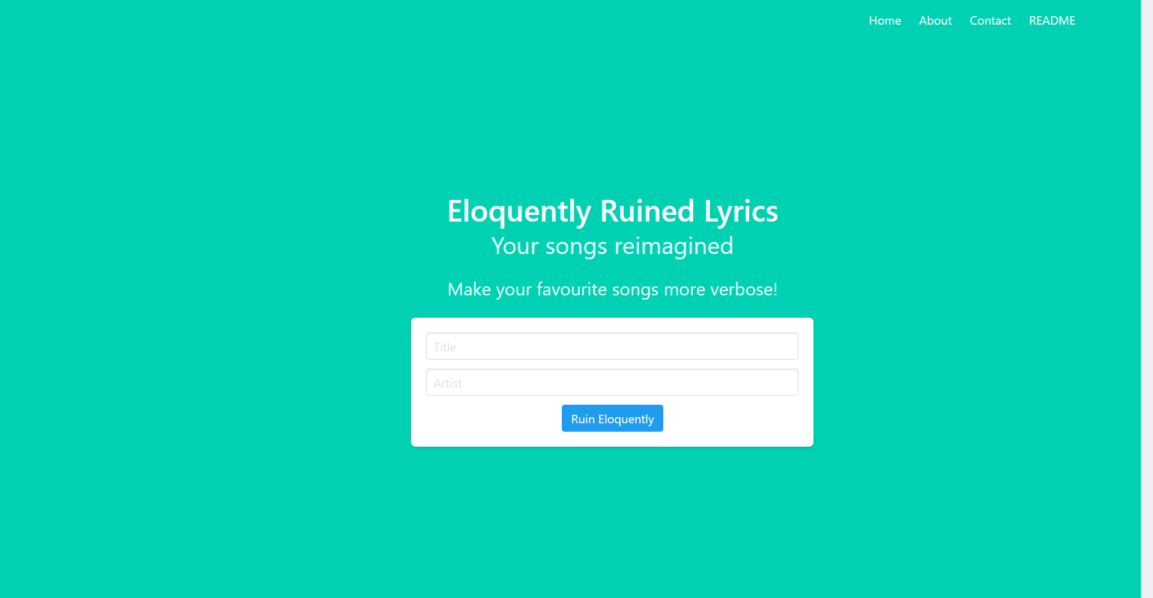Open About from the top navigation
1153x598 pixels.
935,20
